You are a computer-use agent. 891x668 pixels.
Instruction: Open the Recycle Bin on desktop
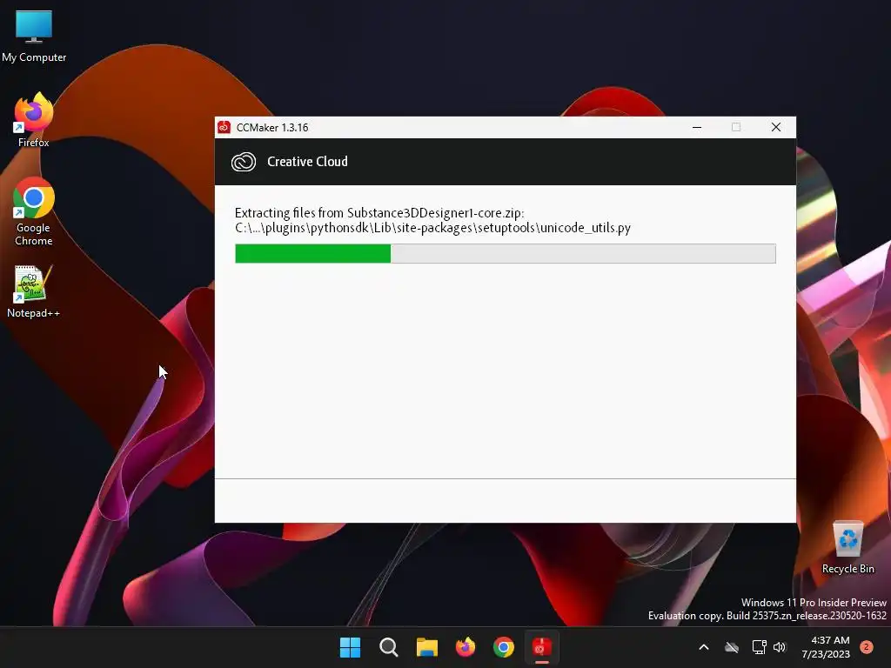(x=847, y=547)
